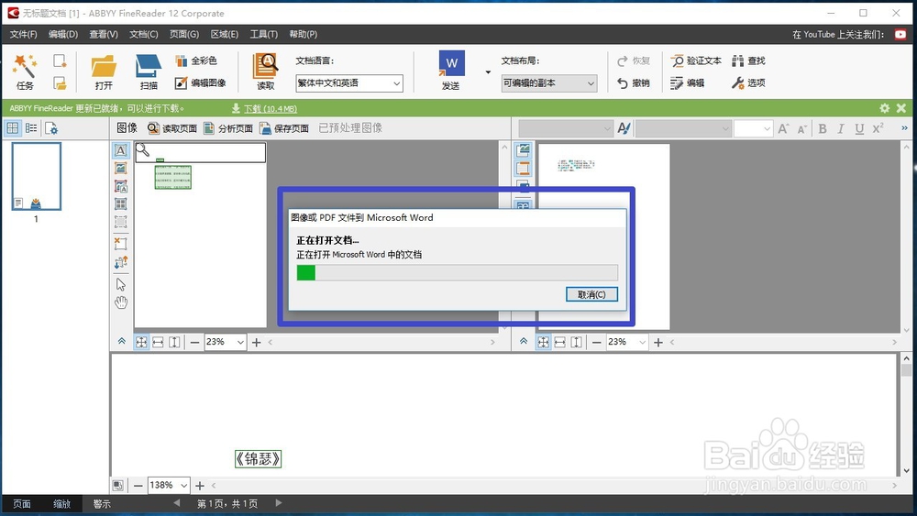The height and width of the screenshot is (516, 917).
Task: Zoom in with image pane plus button
Action: 256,343
